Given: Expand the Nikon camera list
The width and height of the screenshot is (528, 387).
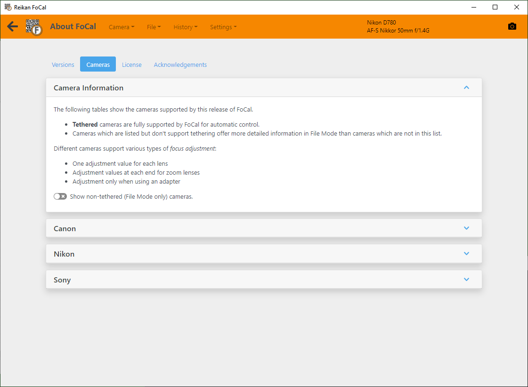Looking at the screenshot, I should [x=466, y=254].
